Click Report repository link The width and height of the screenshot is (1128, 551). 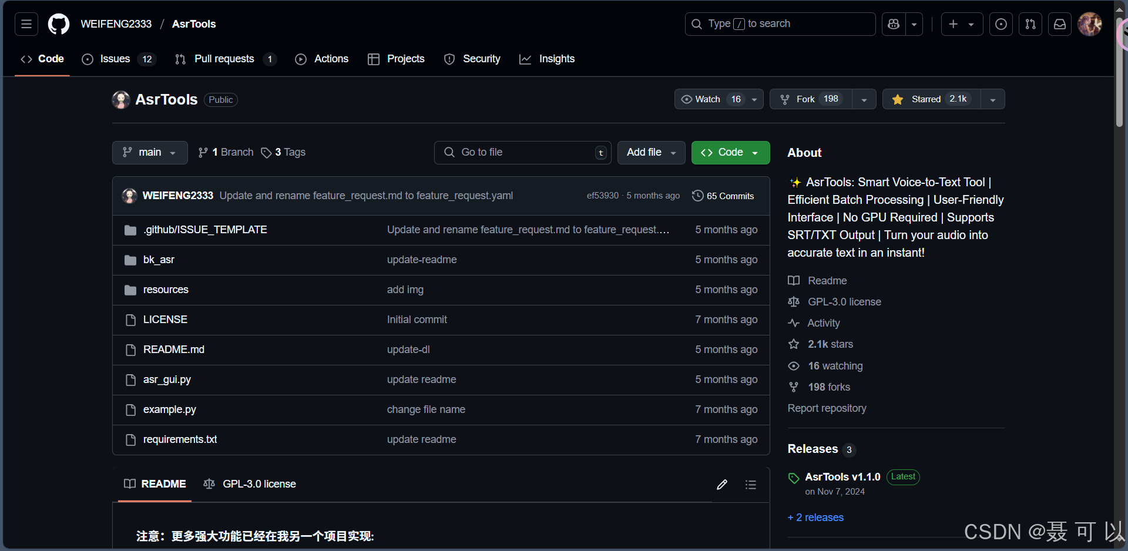(x=827, y=408)
